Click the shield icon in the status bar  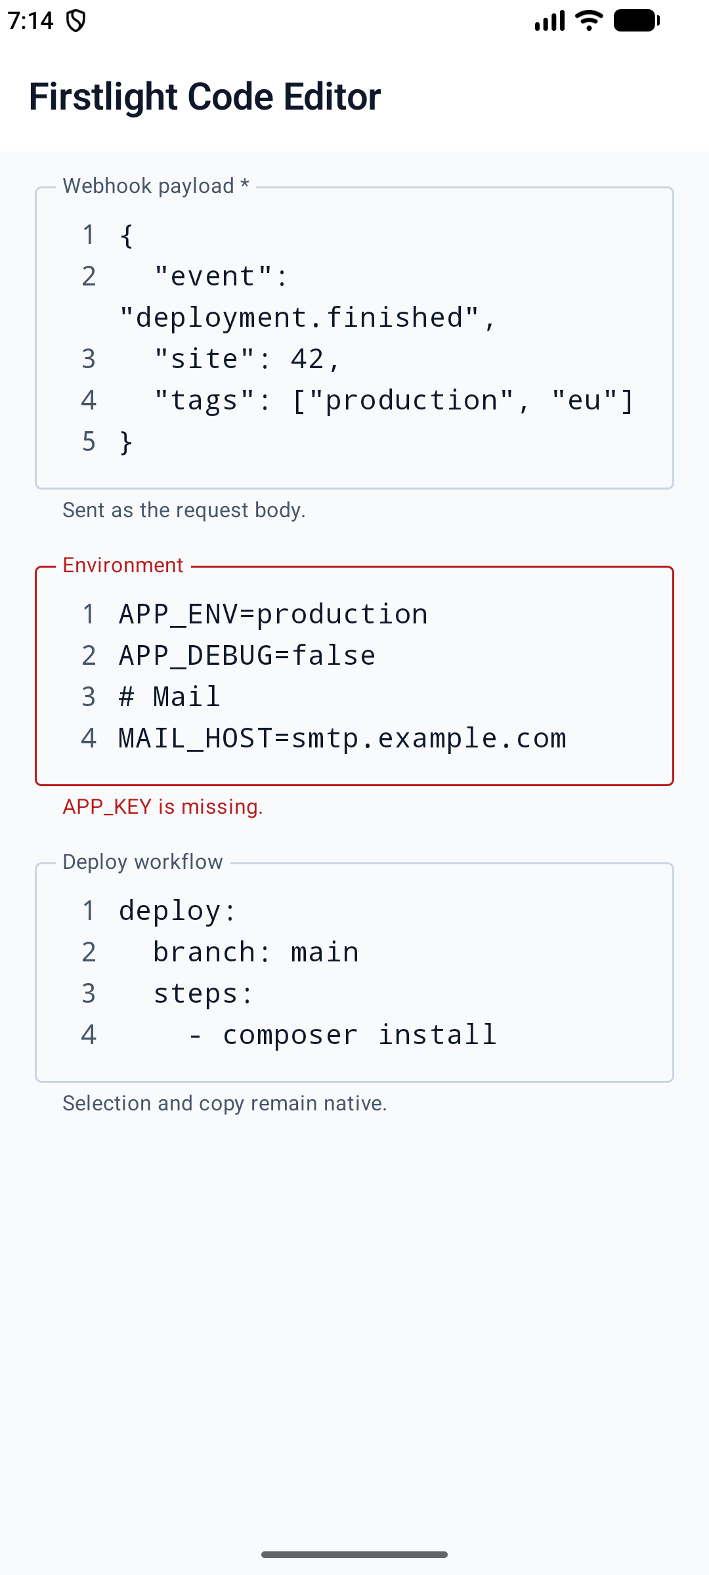click(76, 21)
